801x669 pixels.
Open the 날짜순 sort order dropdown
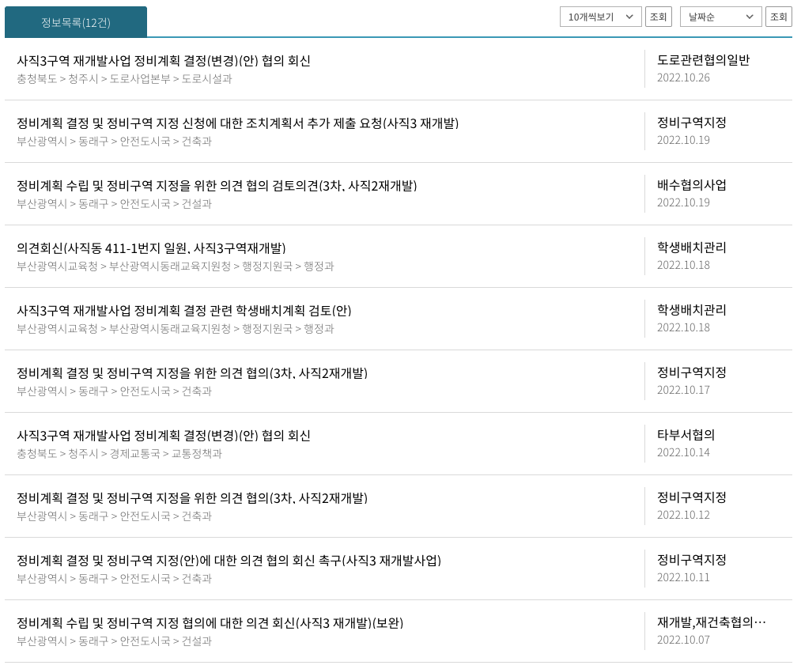coord(720,17)
